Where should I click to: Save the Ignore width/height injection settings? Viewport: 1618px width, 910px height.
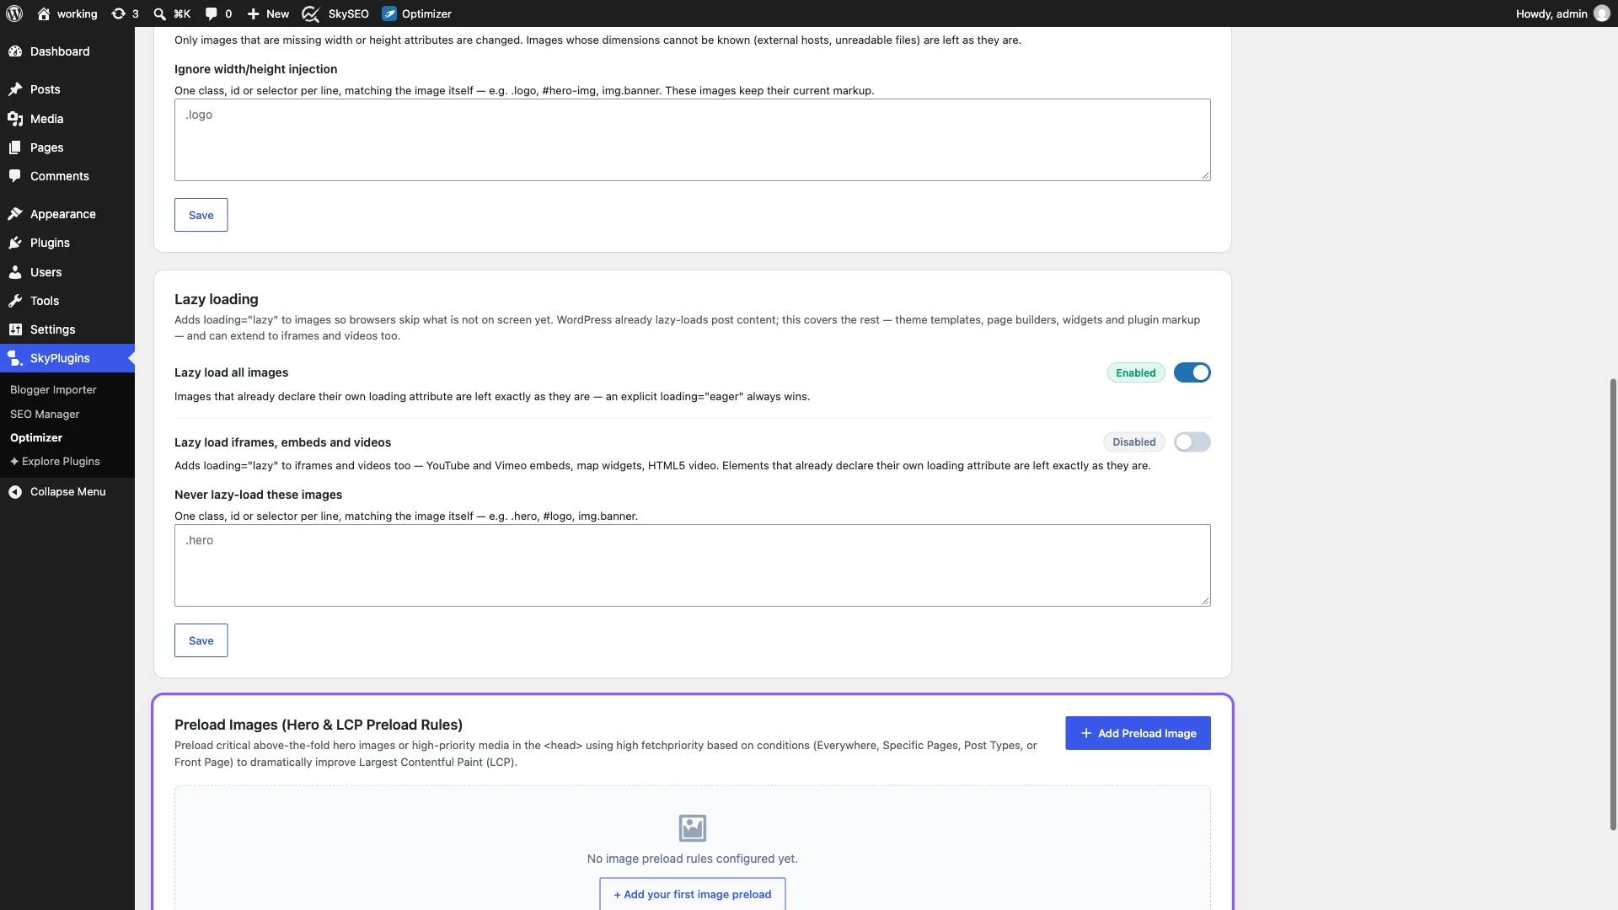(201, 215)
